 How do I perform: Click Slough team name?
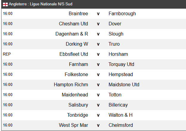point(116,34)
